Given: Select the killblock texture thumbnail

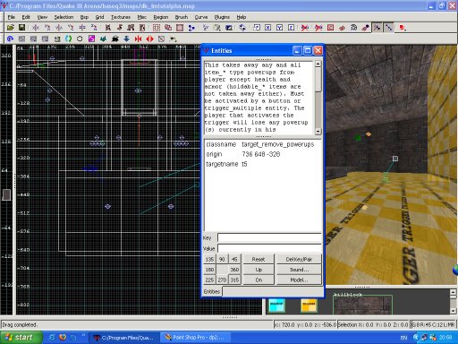Looking at the screenshot, I should click(x=362, y=304).
